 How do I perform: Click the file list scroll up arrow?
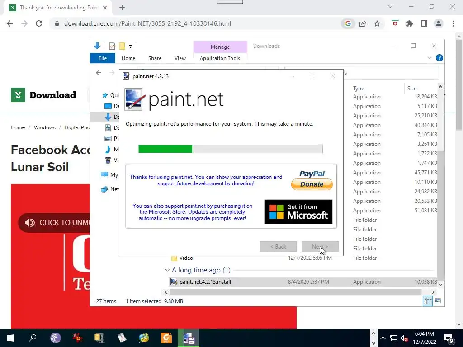[440, 87]
